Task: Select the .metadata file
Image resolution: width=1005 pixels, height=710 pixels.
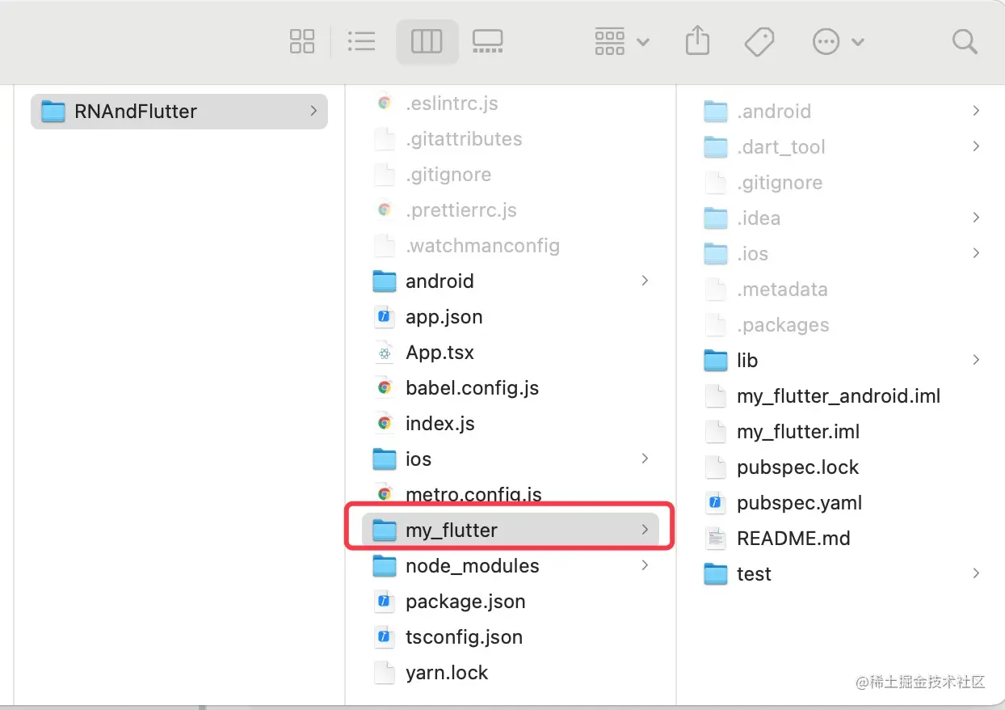Action: (x=782, y=289)
